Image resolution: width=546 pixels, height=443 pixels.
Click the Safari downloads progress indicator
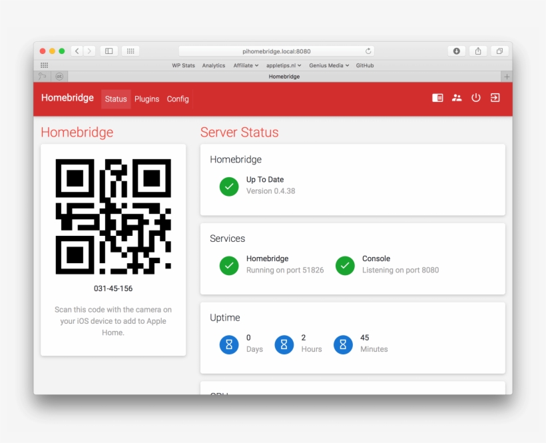tap(456, 50)
